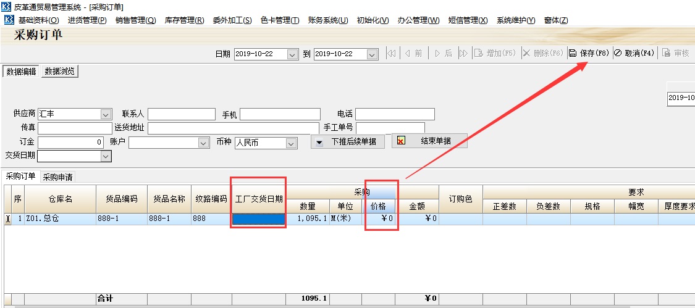Click the 仓库名 column header
695x308 pixels.
[61, 199]
